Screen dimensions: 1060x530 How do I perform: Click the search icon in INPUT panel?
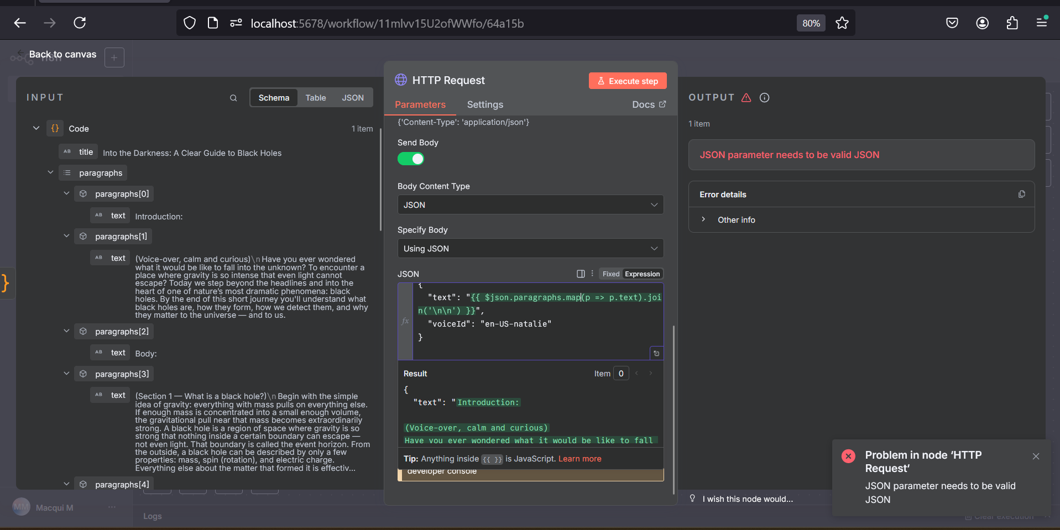[233, 98]
